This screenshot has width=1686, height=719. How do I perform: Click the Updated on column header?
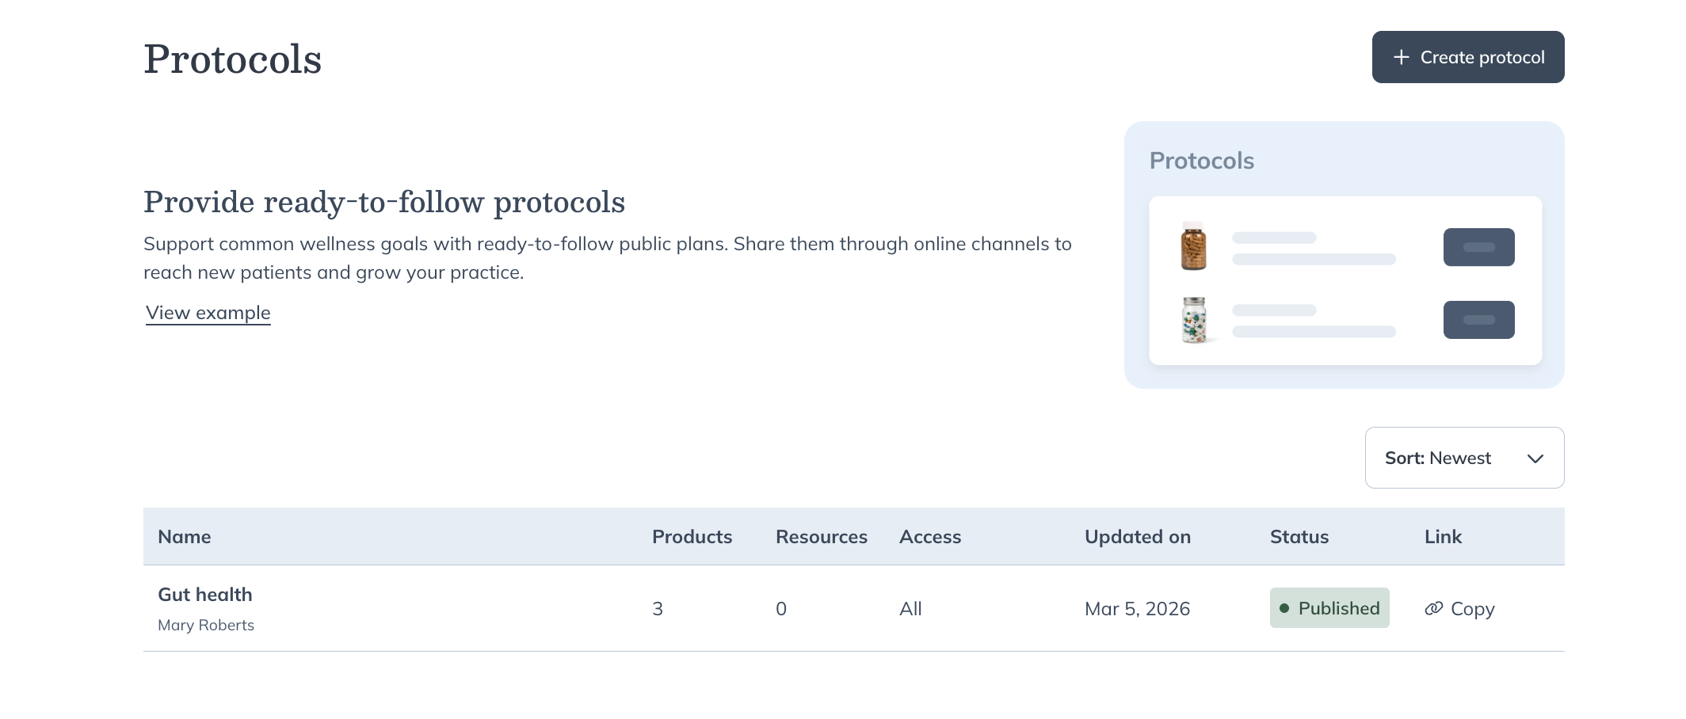(x=1137, y=537)
